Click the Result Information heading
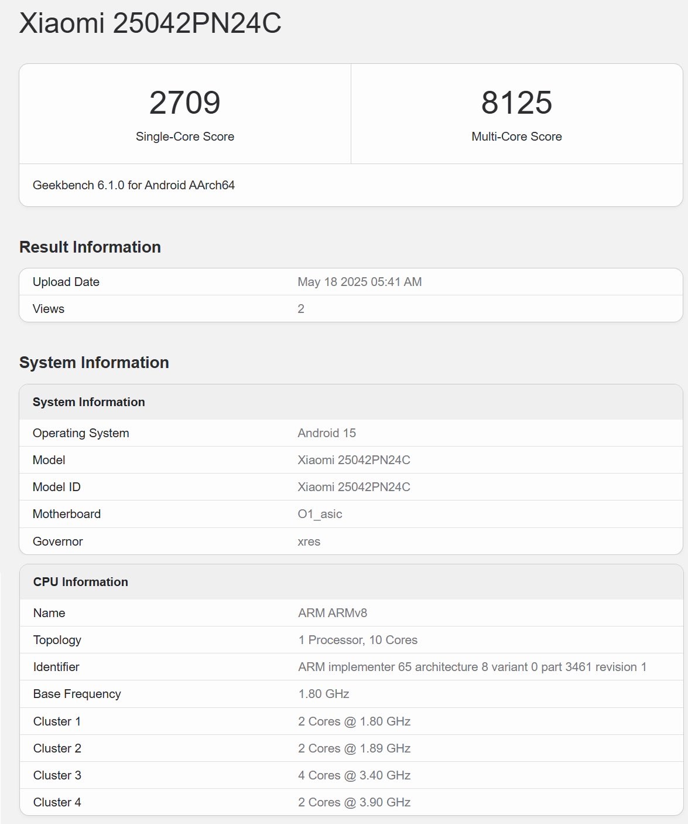Image resolution: width=688 pixels, height=824 pixels. click(x=90, y=247)
